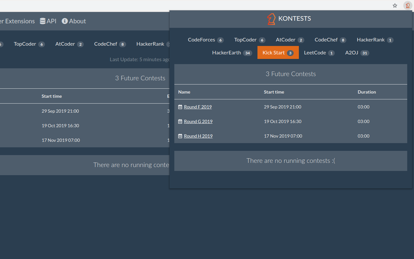The height and width of the screenshot is (259, 414).
Task: Click the calendar icon beside Round F 2019
Action: (180, 107)
